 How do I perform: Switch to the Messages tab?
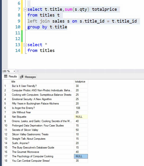pos(28,77)
